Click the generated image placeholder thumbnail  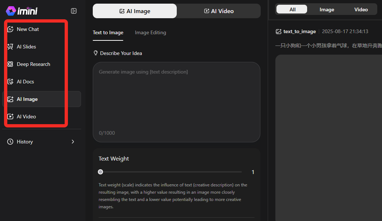click(x=329, y=138)
